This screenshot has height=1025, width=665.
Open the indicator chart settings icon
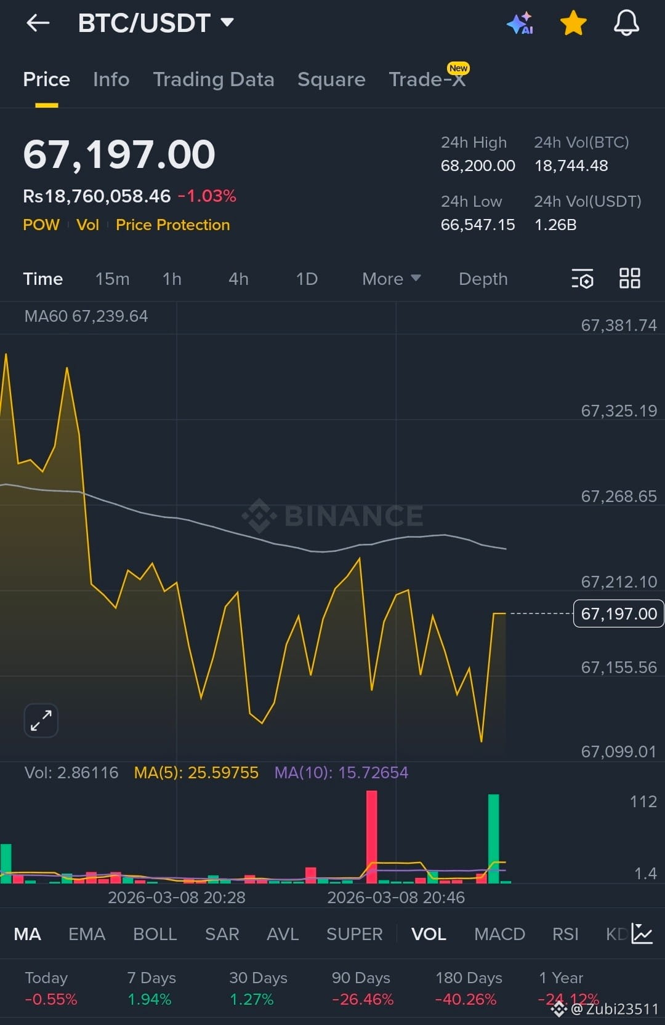(x=643, y=934)
